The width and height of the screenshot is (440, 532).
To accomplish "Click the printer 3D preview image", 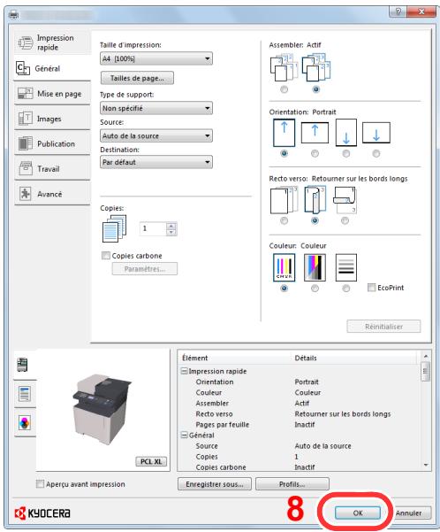I will (x=102, y=409).
